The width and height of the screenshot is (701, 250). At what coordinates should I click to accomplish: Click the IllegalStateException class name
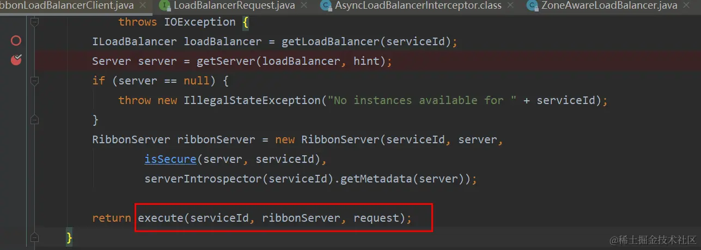252,100
